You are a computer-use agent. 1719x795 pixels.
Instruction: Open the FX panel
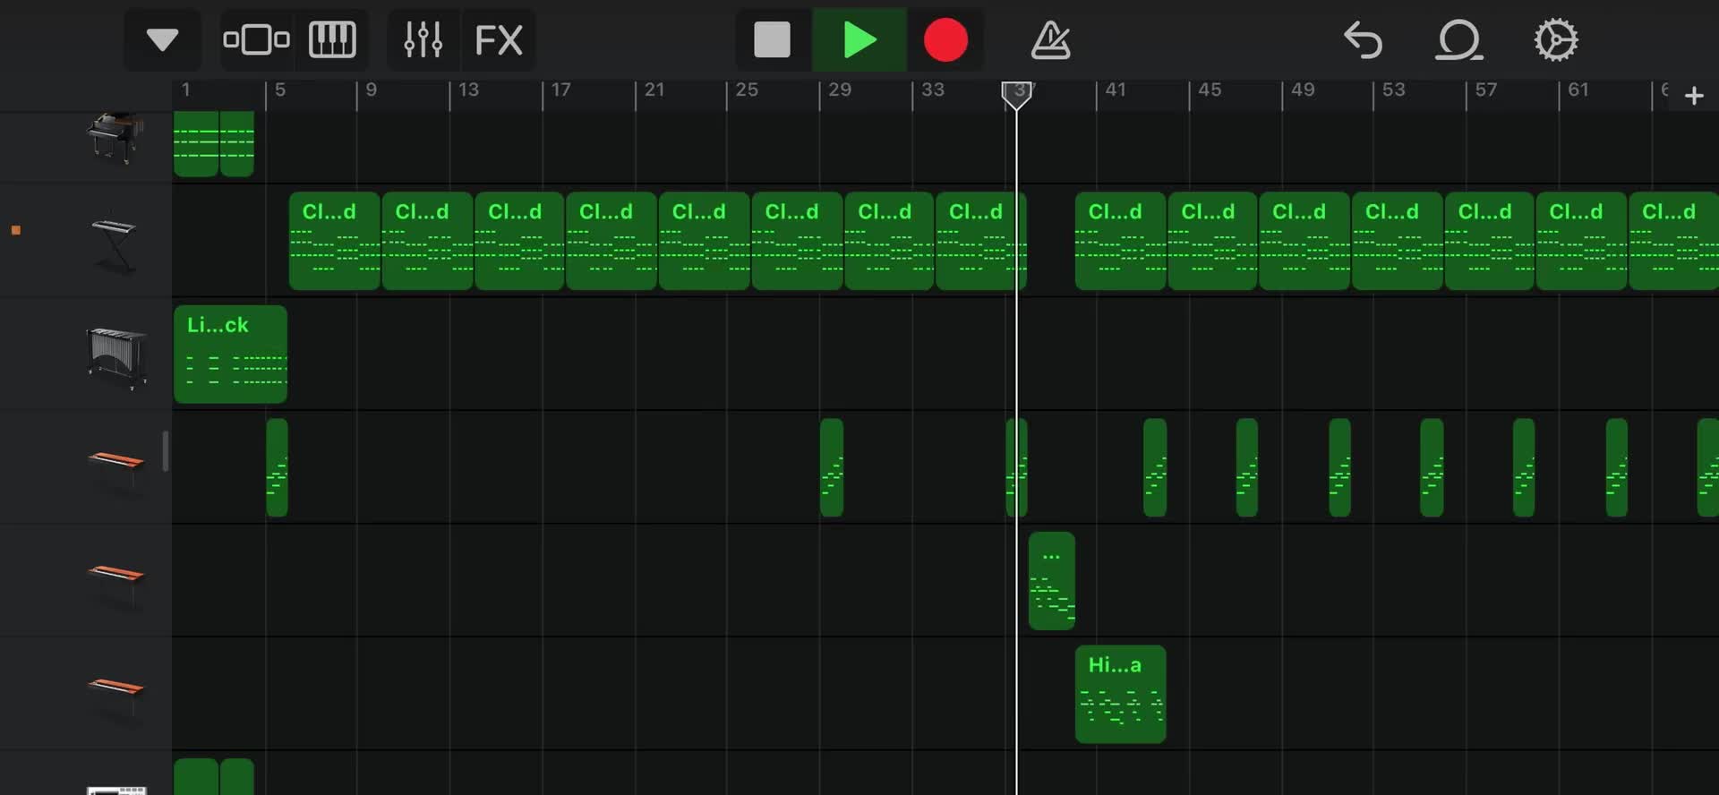(x=499, y=40)
